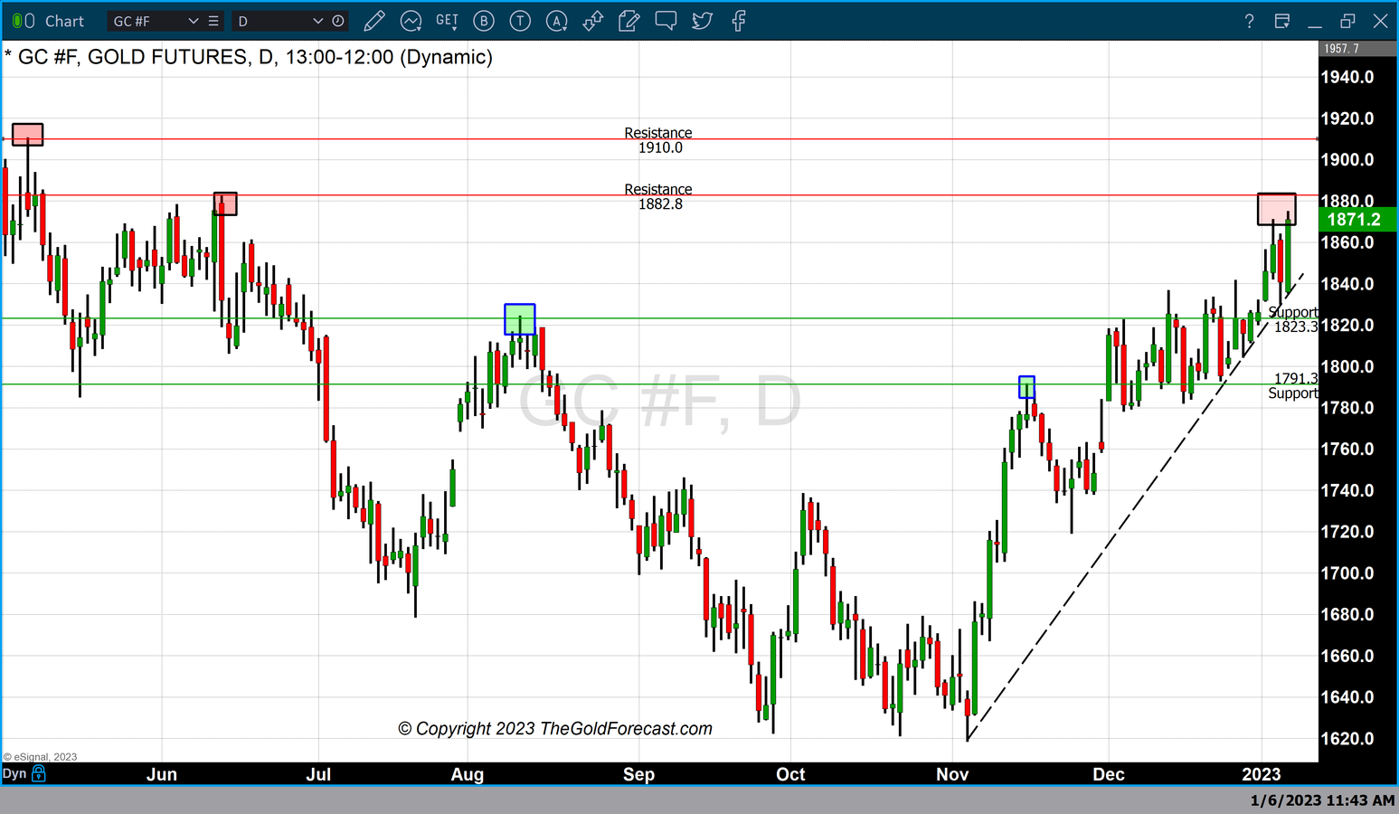Expand the D interval dropdown
This screenshot has width=1399, height=814.
tap(317, 21)
